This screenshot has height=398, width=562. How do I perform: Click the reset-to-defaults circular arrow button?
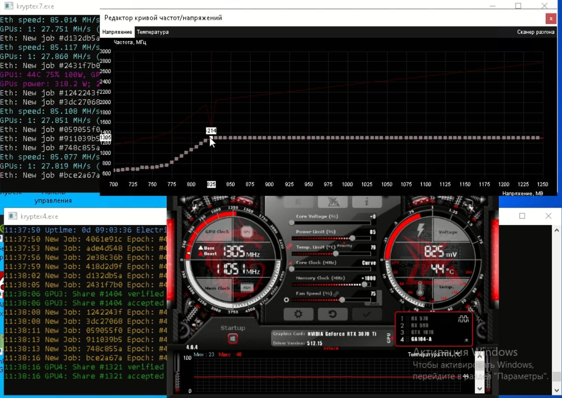click(332, 314)
